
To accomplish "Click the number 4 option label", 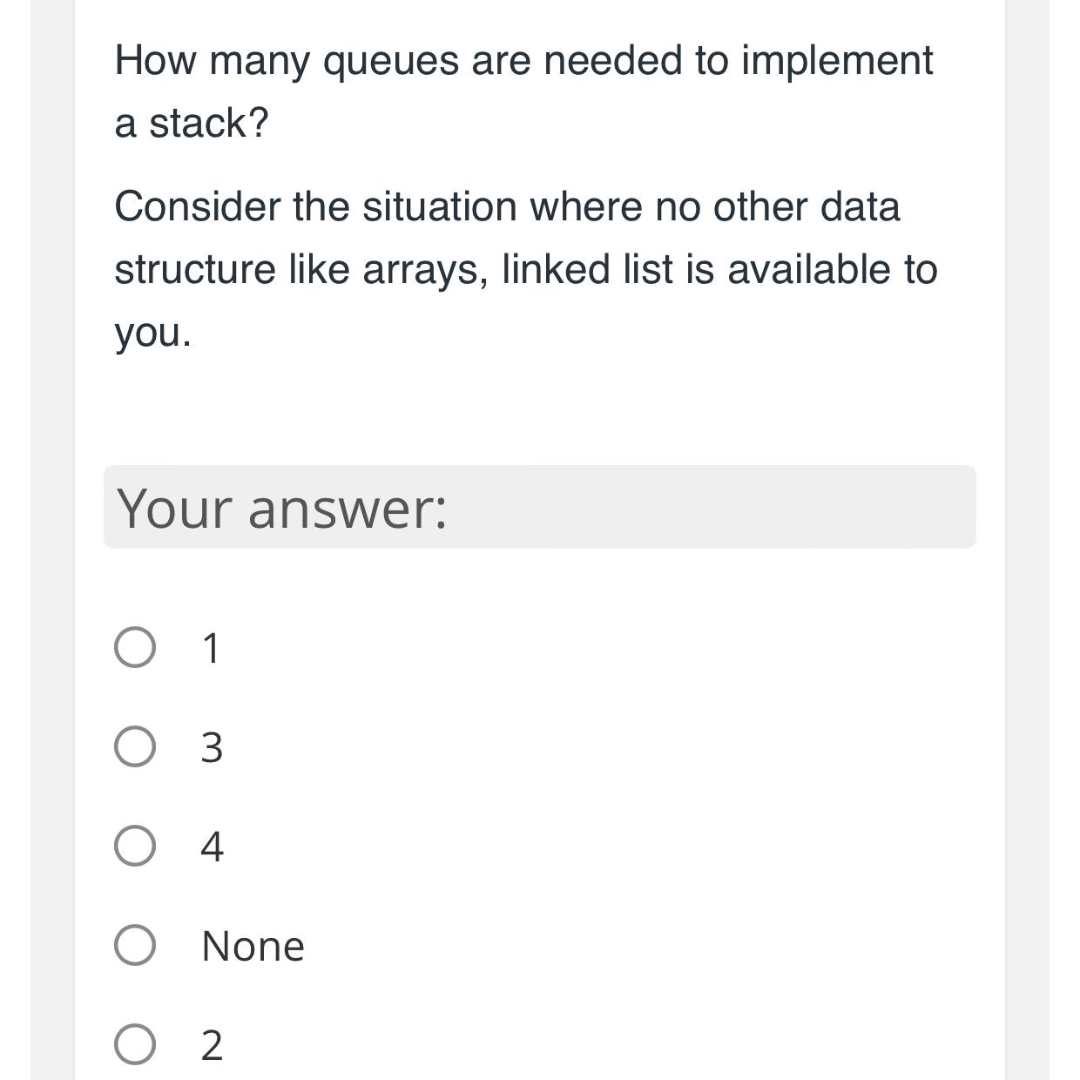I will [x=210, y=846].
